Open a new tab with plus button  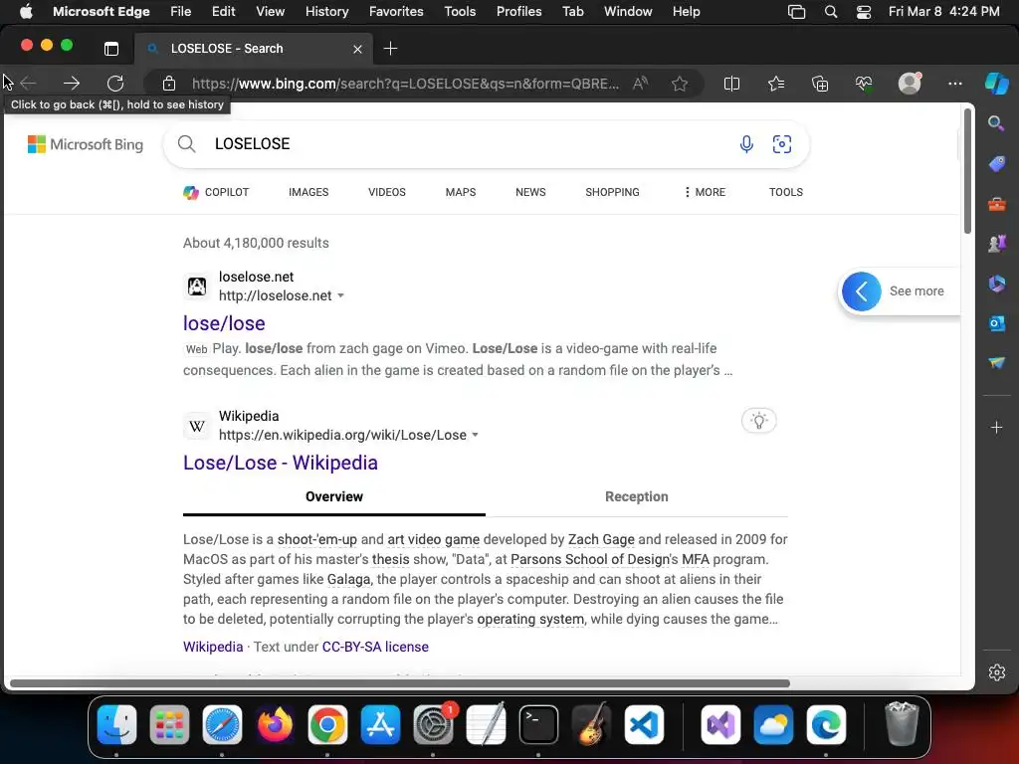pyautogui.click(x=390, y=49)
